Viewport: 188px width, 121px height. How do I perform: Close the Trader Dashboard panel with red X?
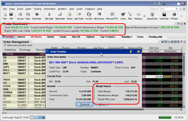185,24
